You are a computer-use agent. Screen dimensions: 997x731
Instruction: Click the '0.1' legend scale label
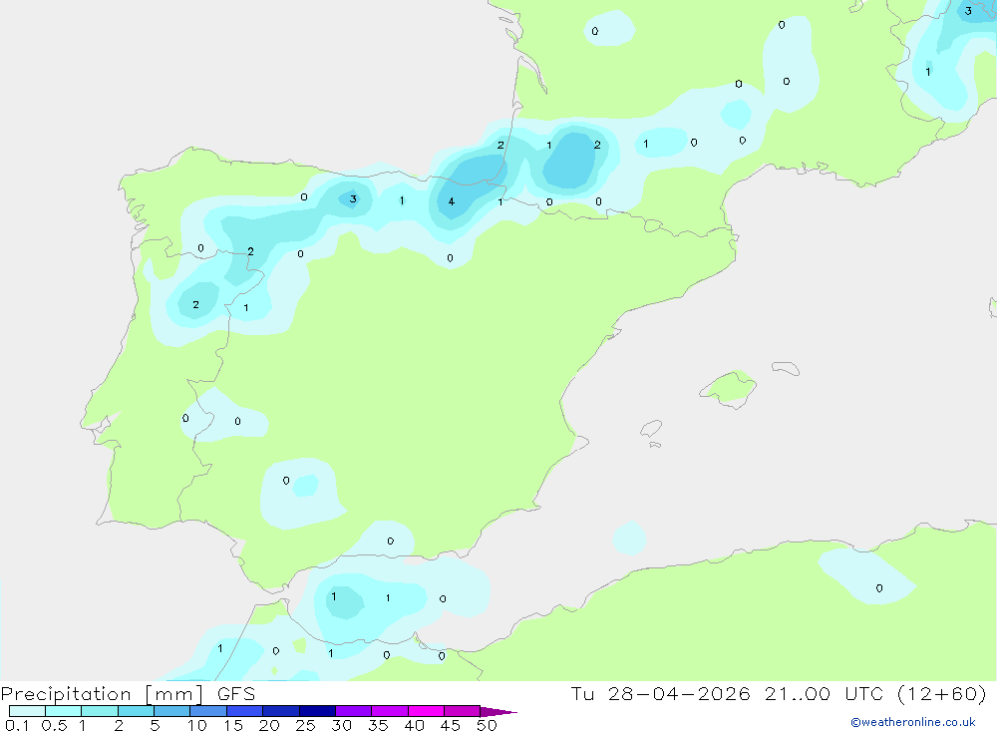click(x=17, y=725)
